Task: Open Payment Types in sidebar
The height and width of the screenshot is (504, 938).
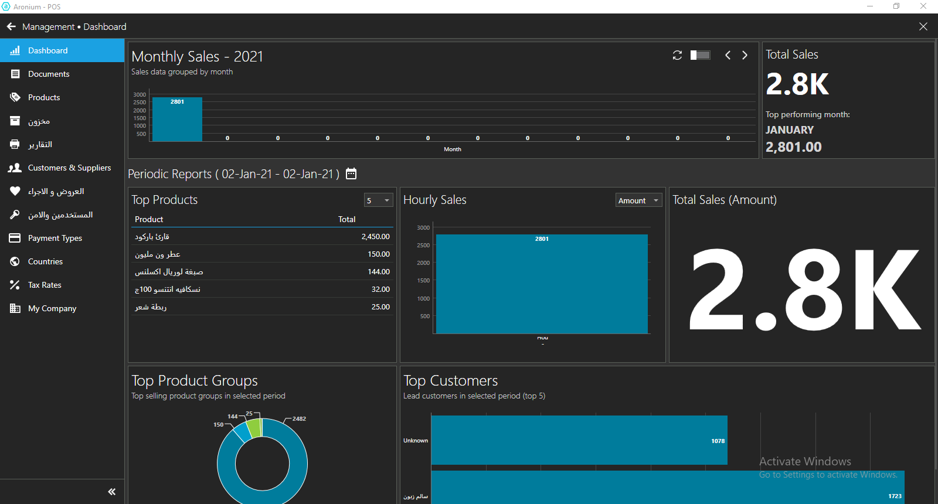Action: (x=55, y=238)
